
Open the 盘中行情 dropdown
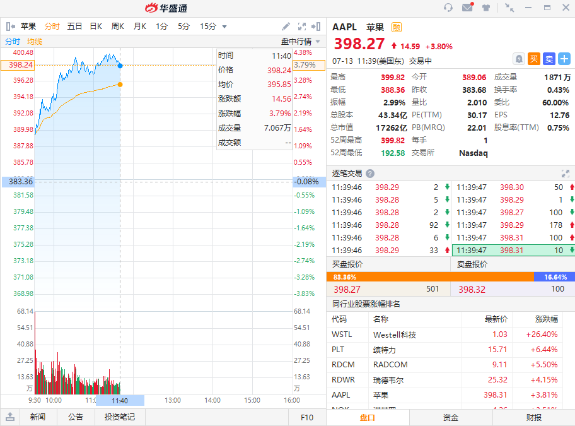coord(301,42)
